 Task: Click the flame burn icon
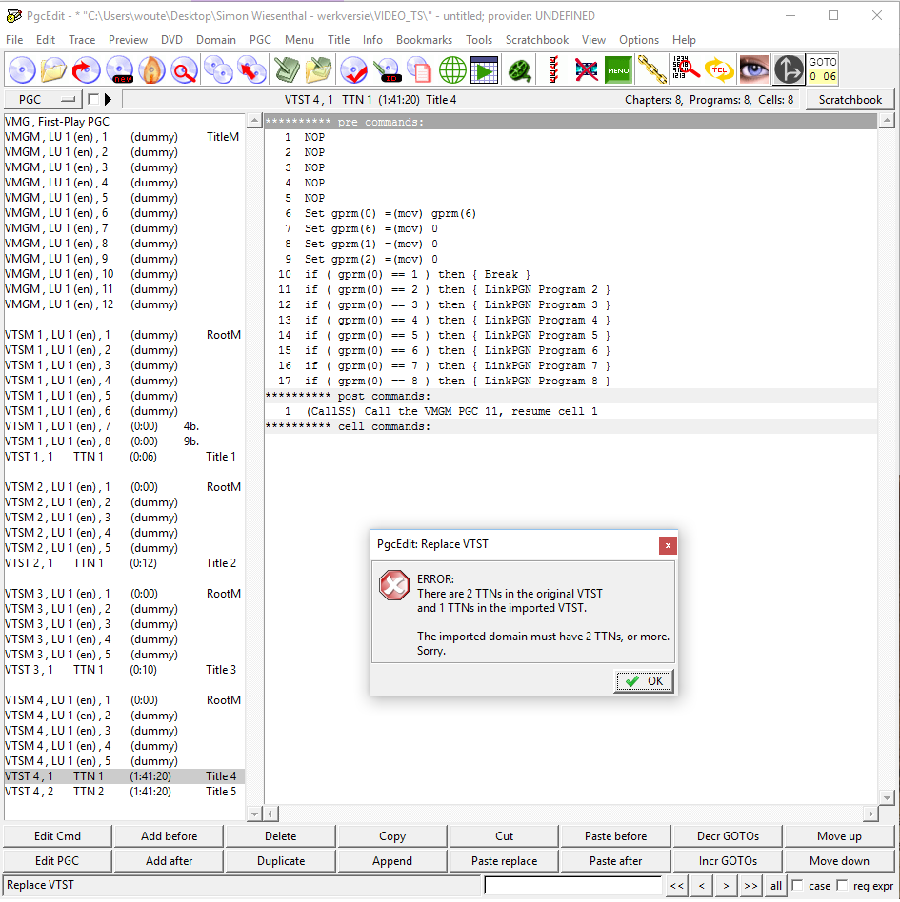[x=152, y=70]
